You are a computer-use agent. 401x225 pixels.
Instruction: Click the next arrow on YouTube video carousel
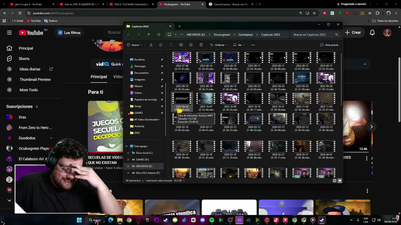click(x=371, y=127)
